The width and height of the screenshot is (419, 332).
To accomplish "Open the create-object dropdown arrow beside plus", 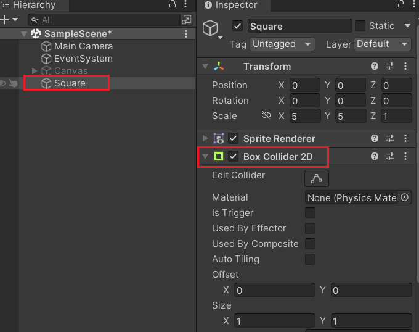I will [x=15, y=20].
